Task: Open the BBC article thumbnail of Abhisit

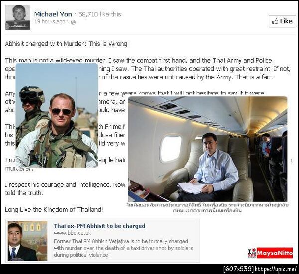Action: point(27,241)
